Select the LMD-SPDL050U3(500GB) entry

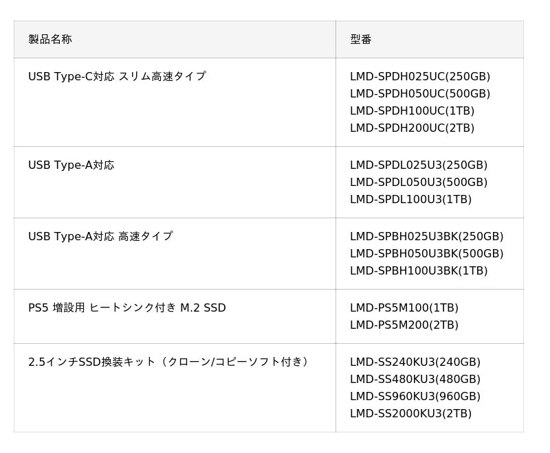pyautogui.click(x=419, y=182)
